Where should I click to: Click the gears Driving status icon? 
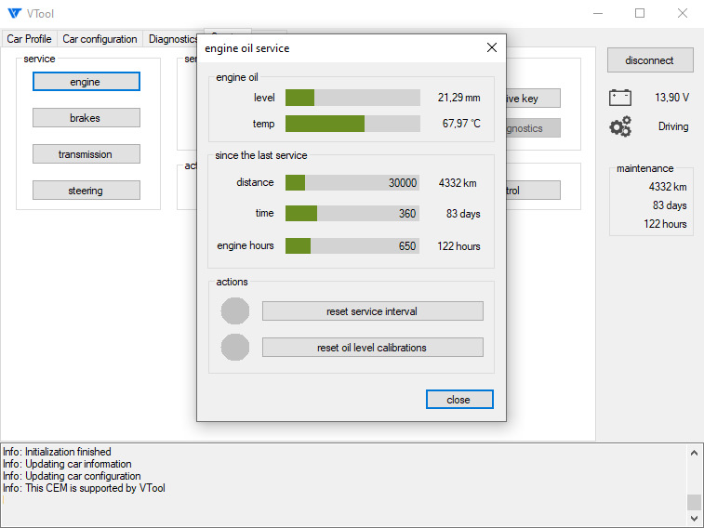(x=620, y=126)
